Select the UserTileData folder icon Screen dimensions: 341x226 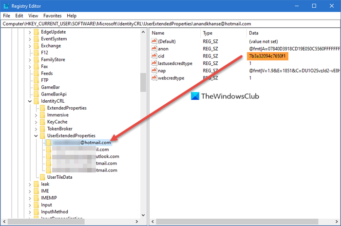pyautogui.click(x=42, y=177)
